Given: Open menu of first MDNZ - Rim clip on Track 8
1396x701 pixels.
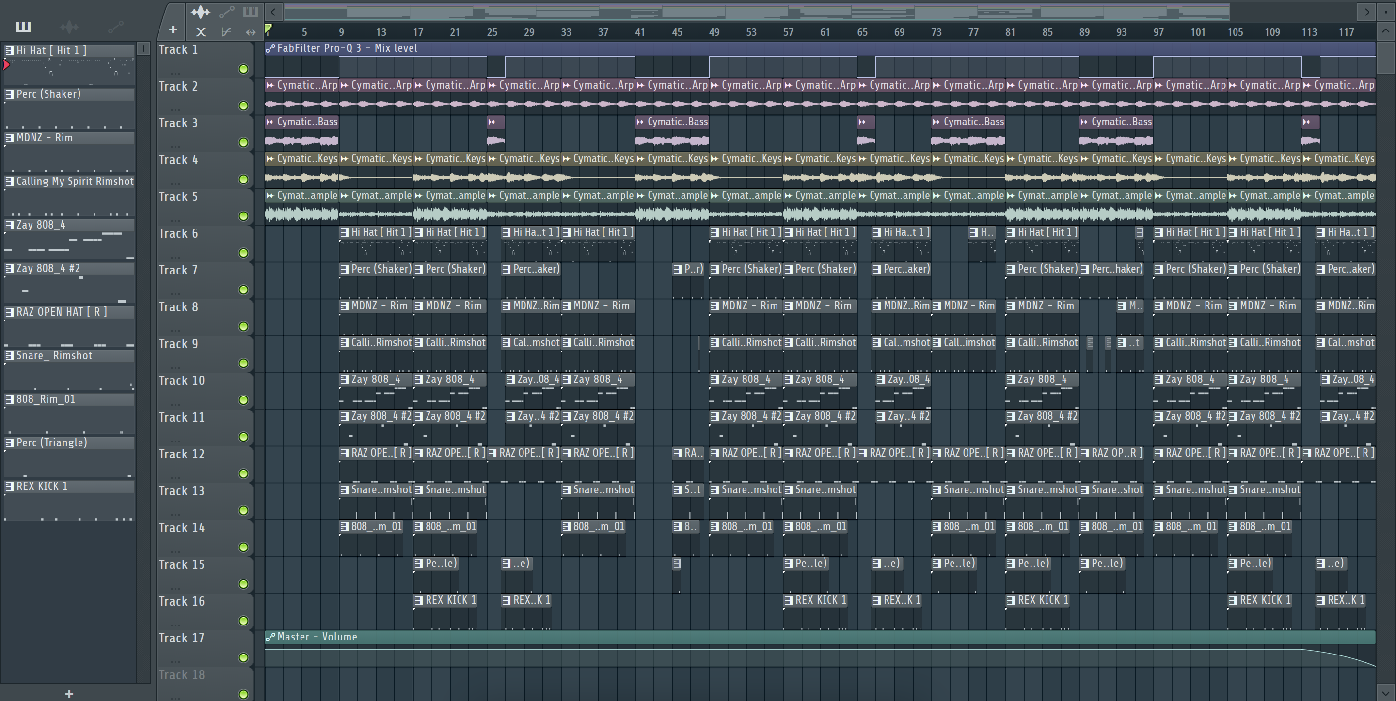Looking at the screenshot, I should (x=345, y=306).
